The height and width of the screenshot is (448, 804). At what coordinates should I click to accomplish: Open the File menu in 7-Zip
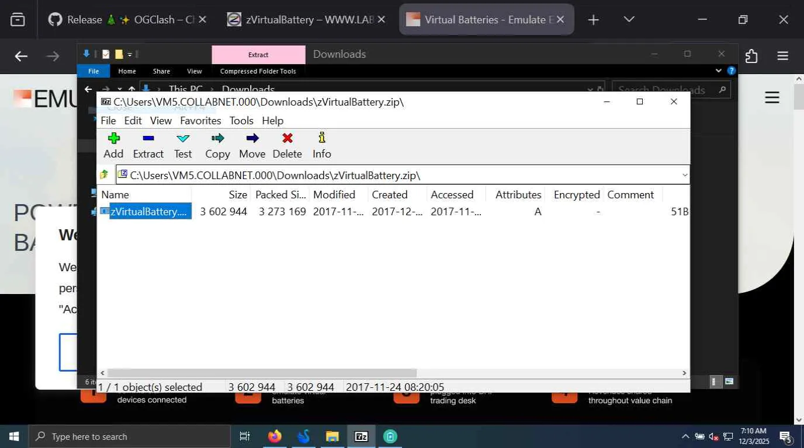coord(108,121)
